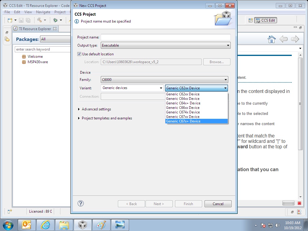Screen dimensions: 308x231
Task: Click the Project name input field
Action: [166, 37]
